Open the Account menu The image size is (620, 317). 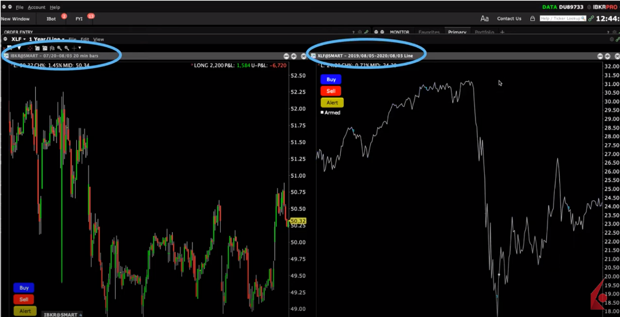point(36,7)
